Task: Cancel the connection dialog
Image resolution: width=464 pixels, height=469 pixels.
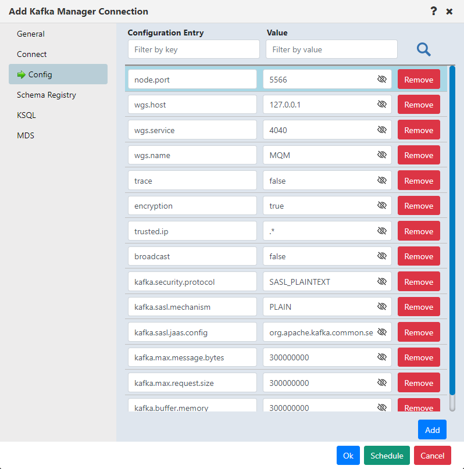Action: click(x=432, y=456)
